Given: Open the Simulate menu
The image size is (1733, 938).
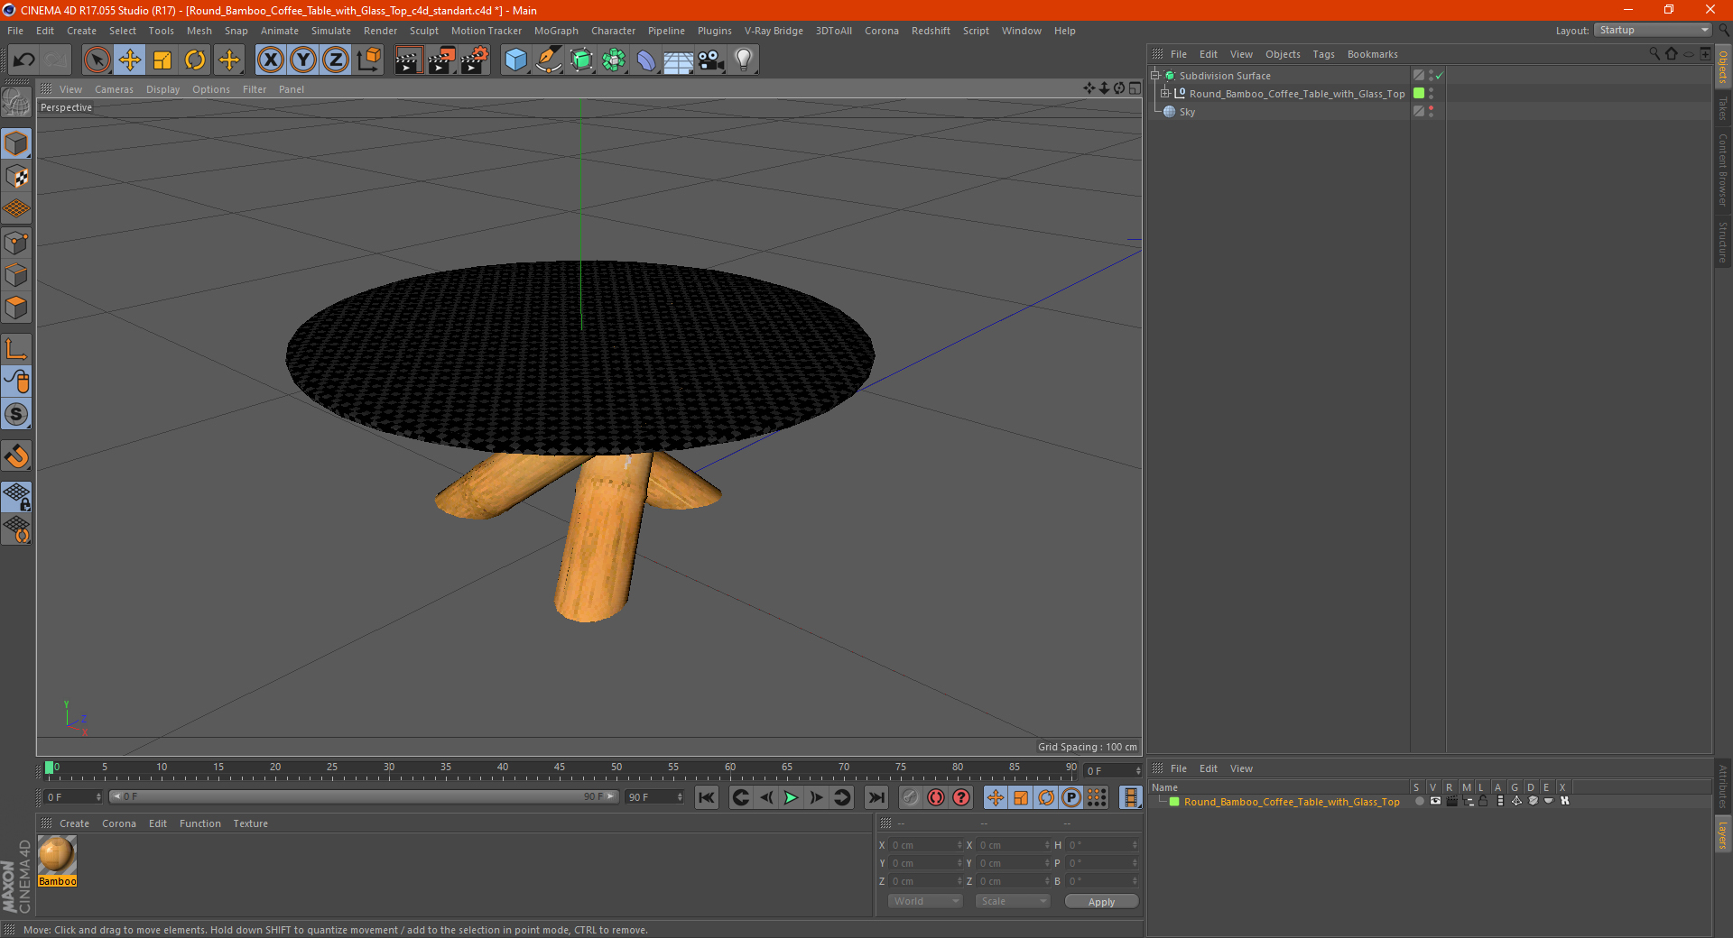Looking at the screenshot, I should pyautogui.click(x=331, y=31).
